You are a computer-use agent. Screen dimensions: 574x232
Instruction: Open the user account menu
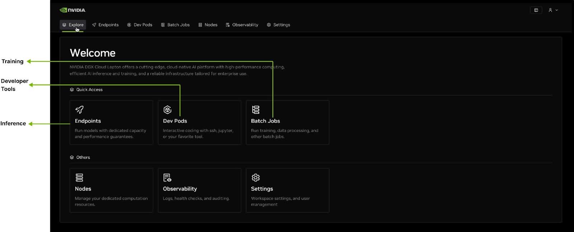(553, 10)
